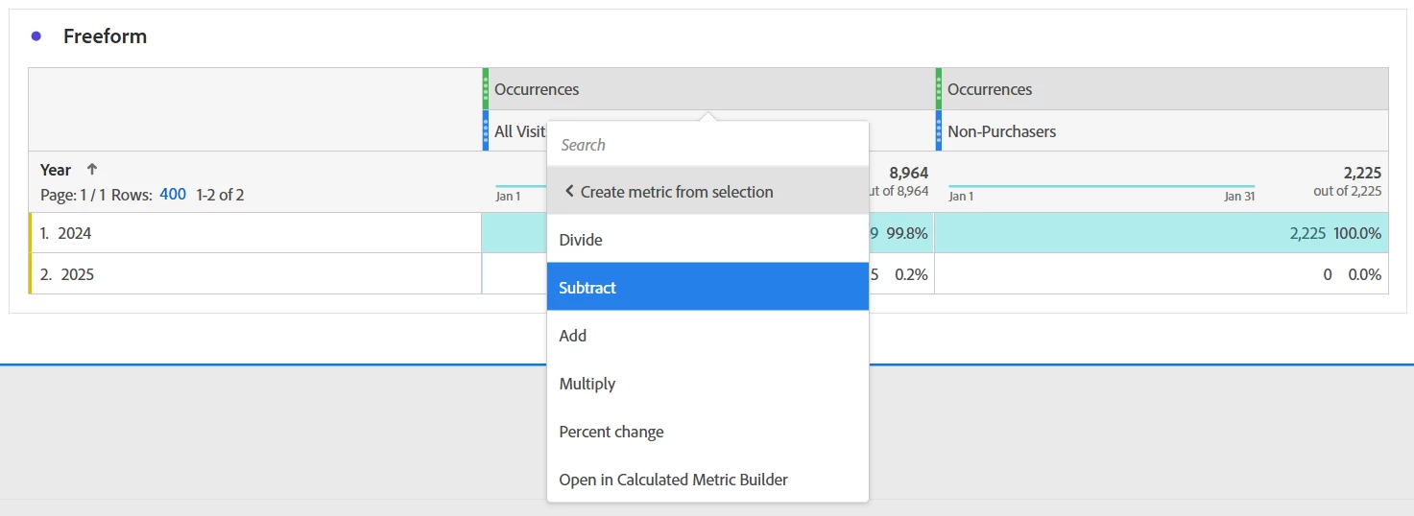Click the All Visits blue segment handle

click(486, 131)
